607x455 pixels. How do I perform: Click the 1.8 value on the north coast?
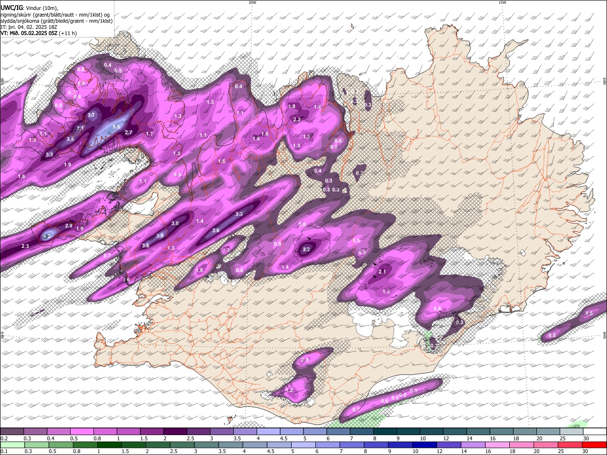coord(292,107)
